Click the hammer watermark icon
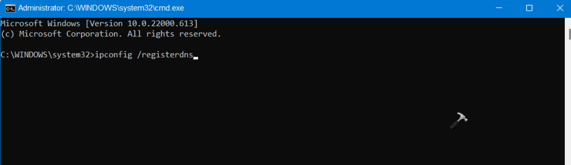Screen dimensions: 571x165 pos(458,121)
